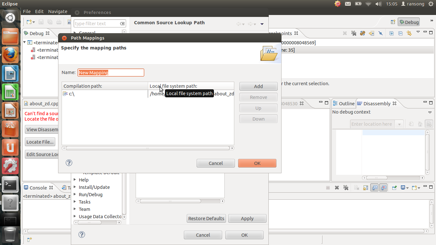436x245 pixels.
Task: Click the Remove All Breakpoints icon
Action: (x=354, y=33)
